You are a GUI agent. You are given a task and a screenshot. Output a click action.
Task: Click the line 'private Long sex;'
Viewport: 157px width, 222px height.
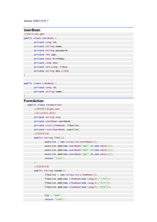(x=46, y=63)
